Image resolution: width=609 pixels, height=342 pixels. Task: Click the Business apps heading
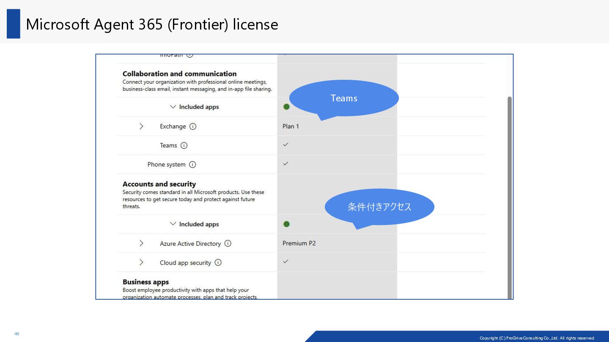(146, 282)
